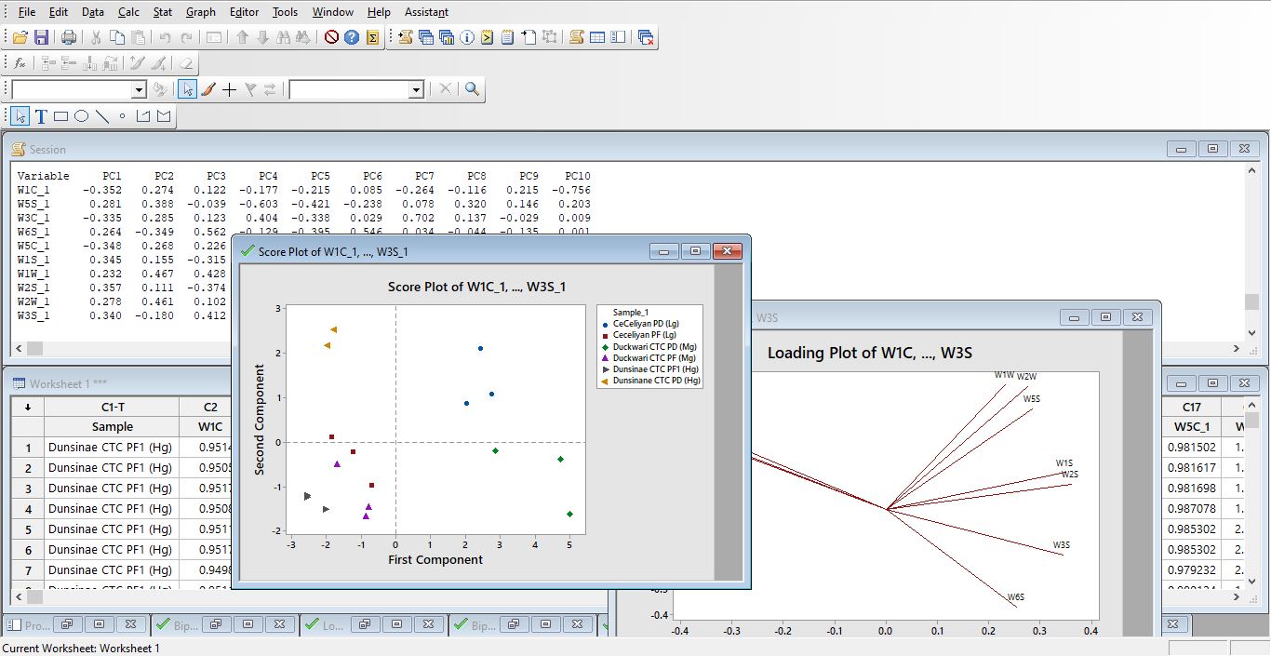Show Related Documents page icon
This screenshot has height=656, width=1271.
[x=528, y=37]
